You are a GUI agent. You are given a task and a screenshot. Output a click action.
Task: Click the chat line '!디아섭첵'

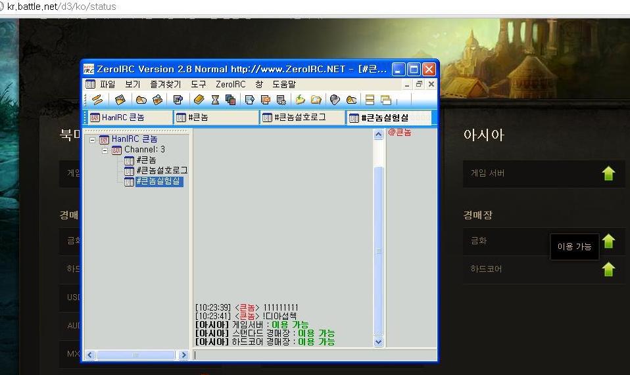point(246,316)
